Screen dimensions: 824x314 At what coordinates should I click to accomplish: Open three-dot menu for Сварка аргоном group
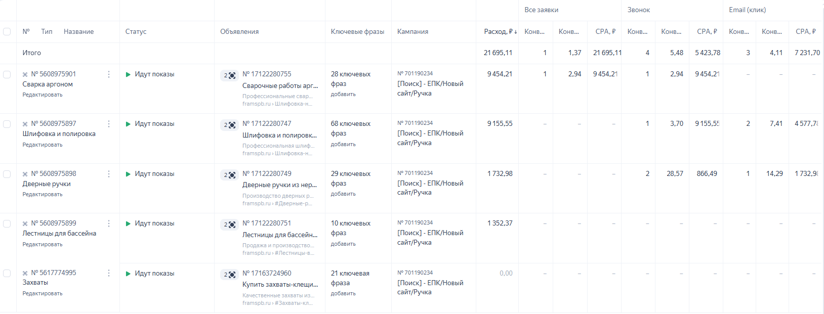109,74
